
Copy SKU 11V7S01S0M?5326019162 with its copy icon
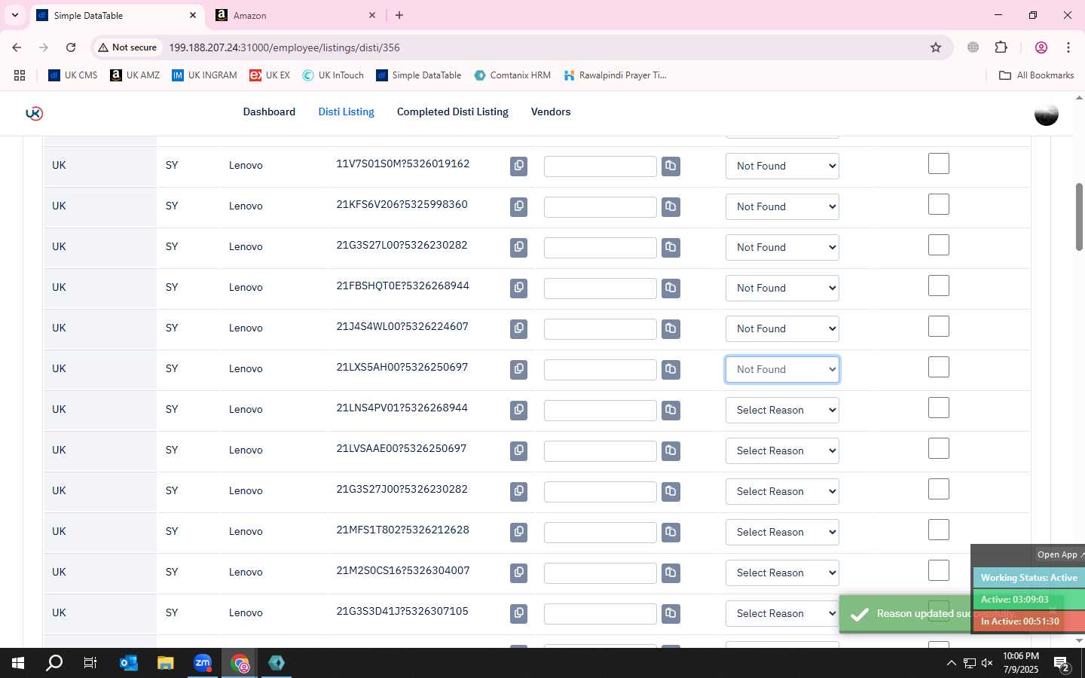pos(518,166)
